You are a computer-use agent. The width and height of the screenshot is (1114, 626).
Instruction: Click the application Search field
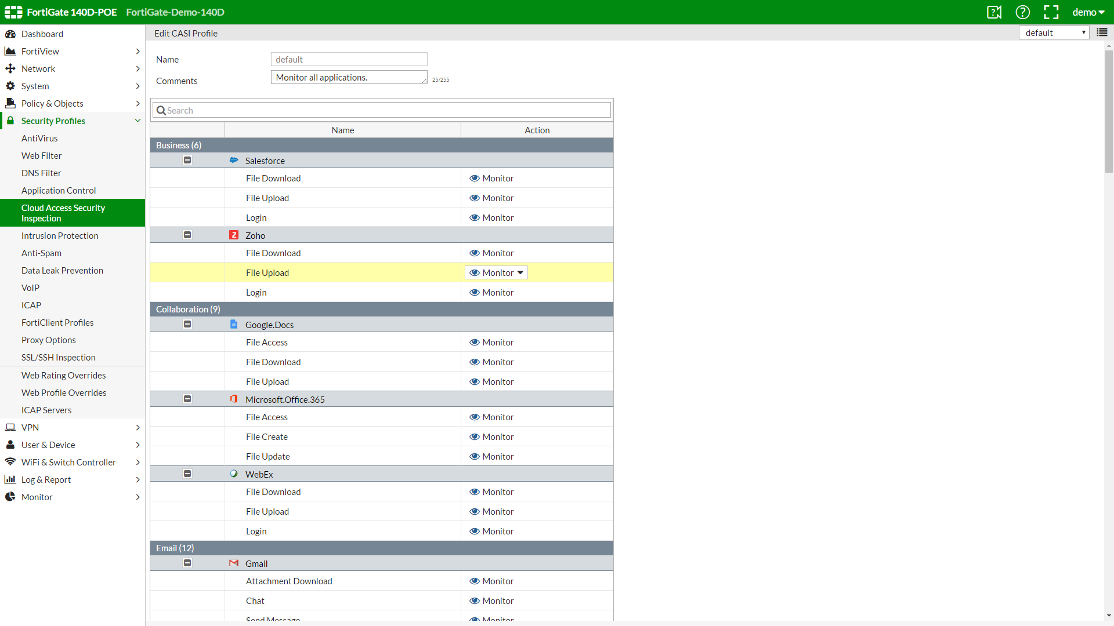[x=383, y=111]
